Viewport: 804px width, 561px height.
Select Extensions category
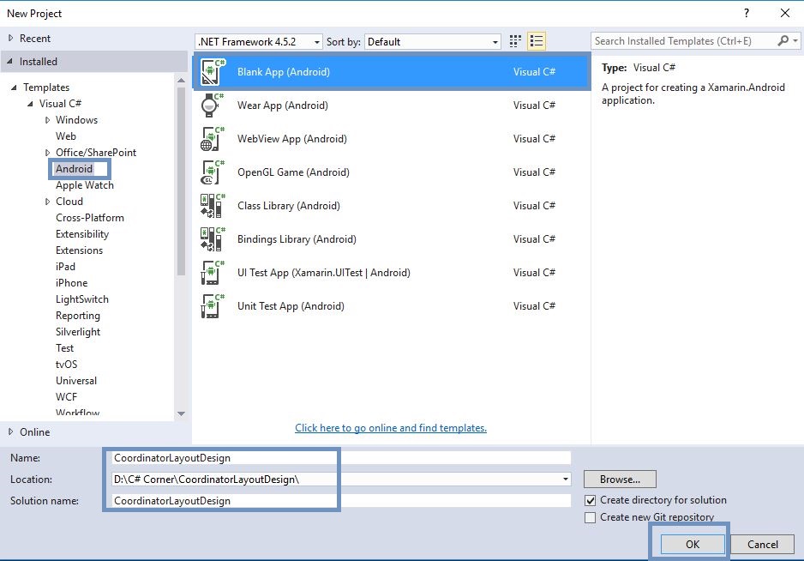(x=79, y=250)
